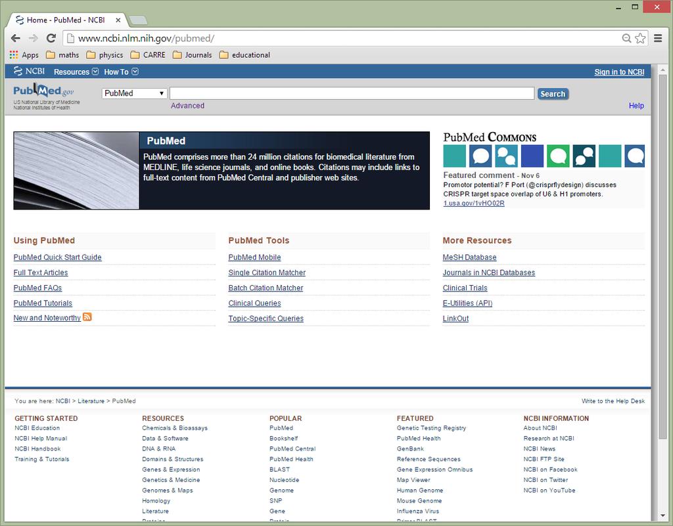Open the Advanced search link
673x526 pixels.
[187, 106]
